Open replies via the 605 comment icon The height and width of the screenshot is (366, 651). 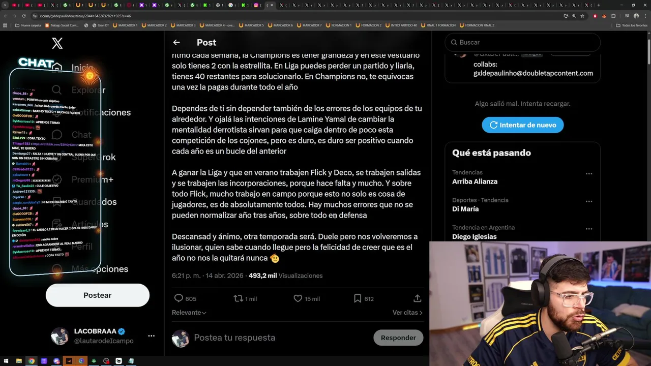pos(179,298)
